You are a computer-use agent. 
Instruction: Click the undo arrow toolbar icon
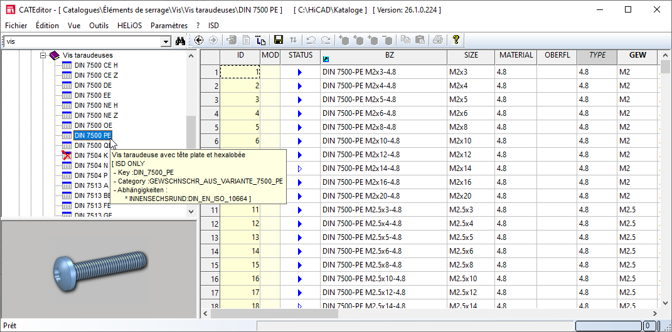pyautogui.click(x=311, y=40)
